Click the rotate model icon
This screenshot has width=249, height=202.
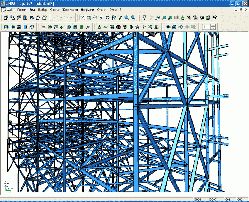click(108, 18)
